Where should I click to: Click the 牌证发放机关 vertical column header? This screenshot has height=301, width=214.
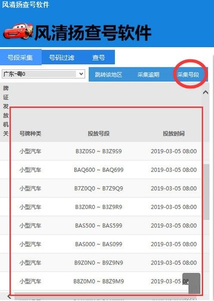tap(6, 111)
